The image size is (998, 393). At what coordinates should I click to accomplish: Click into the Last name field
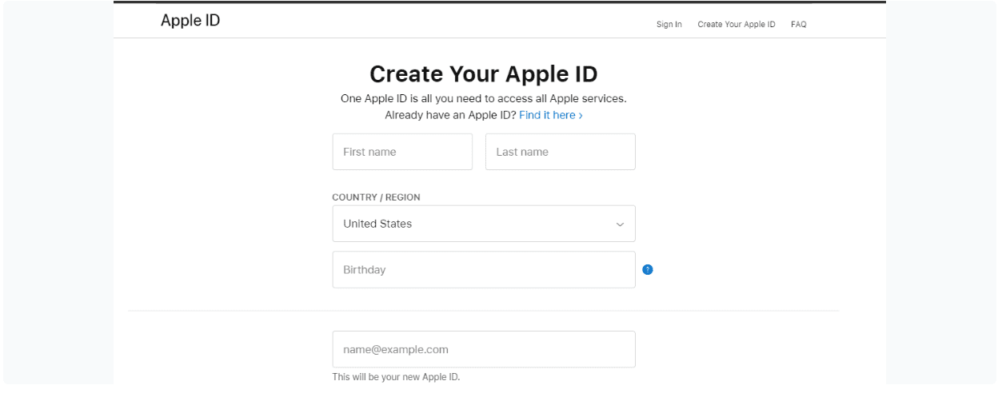[560, 152]
